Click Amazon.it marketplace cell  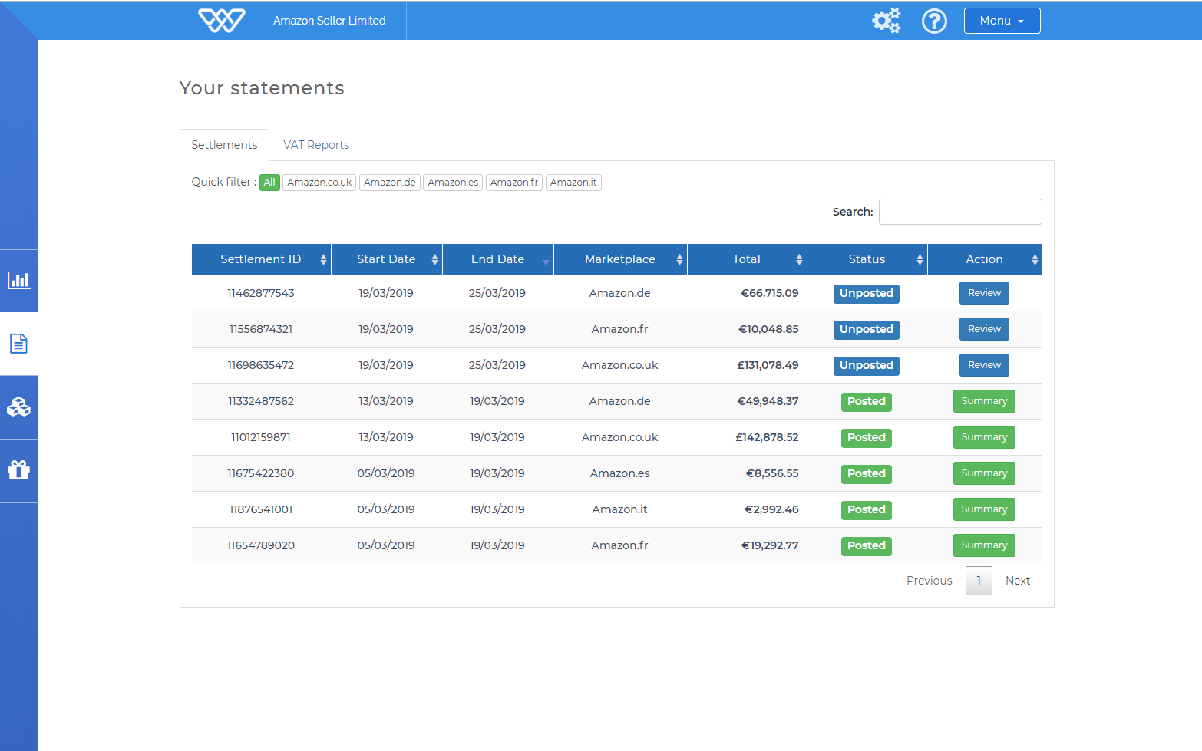(620, 509)
